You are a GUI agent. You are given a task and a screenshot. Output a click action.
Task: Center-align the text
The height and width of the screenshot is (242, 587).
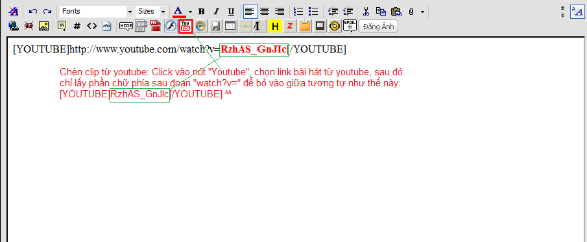pos(265,12)
